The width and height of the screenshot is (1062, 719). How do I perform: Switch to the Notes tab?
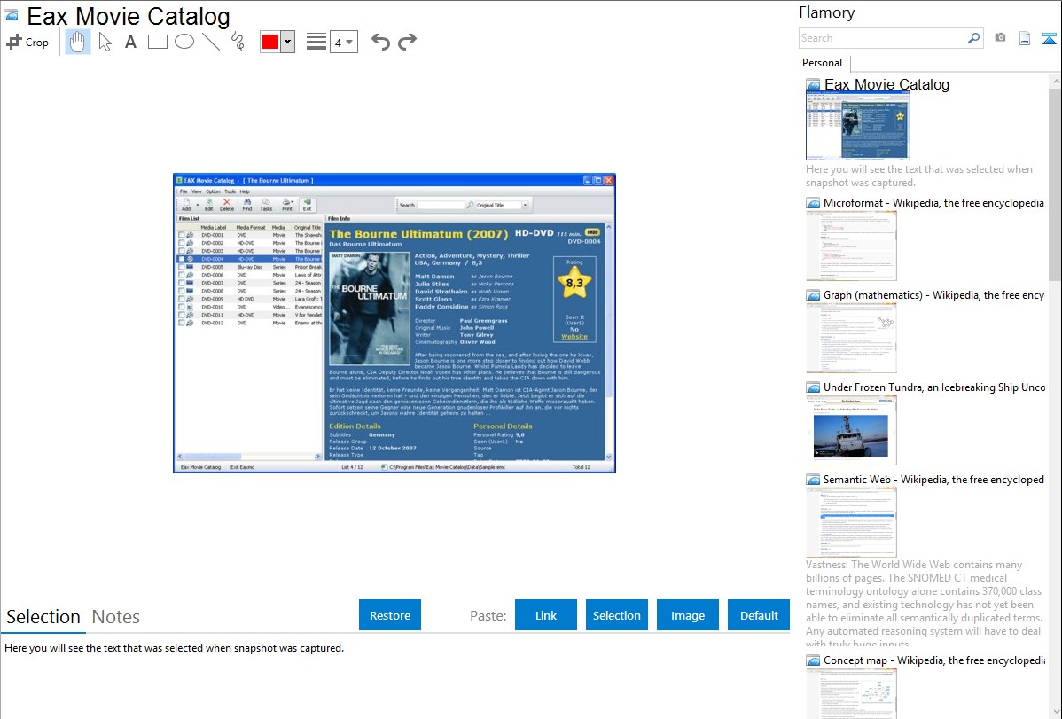(116, 617)
